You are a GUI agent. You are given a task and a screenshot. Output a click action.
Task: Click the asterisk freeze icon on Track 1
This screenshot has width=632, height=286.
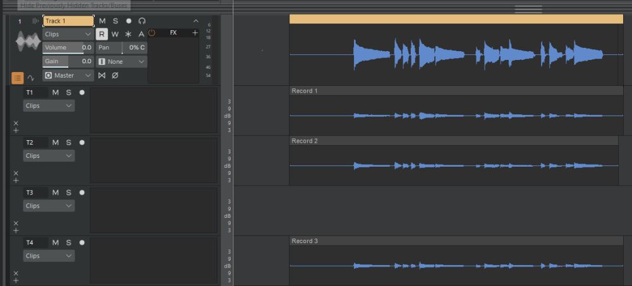tap(128, 34)
